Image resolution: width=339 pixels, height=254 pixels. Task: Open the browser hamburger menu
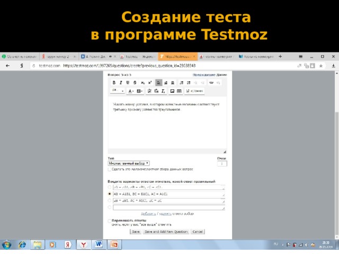pos(300,57)
